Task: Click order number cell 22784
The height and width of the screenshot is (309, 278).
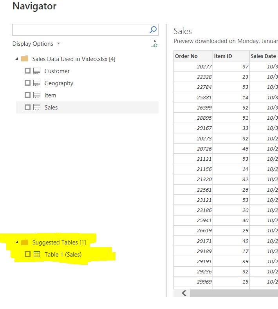Action: point(193,87)
